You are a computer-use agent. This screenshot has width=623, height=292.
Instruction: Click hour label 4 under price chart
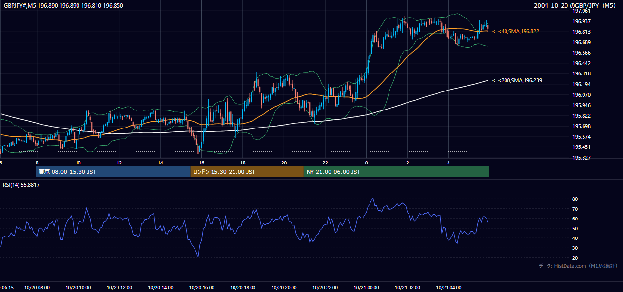coord(448,163)
